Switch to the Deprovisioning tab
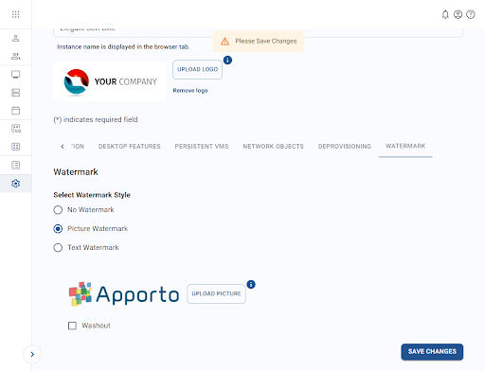Screen dimensions: 485x371 [345, 147]
